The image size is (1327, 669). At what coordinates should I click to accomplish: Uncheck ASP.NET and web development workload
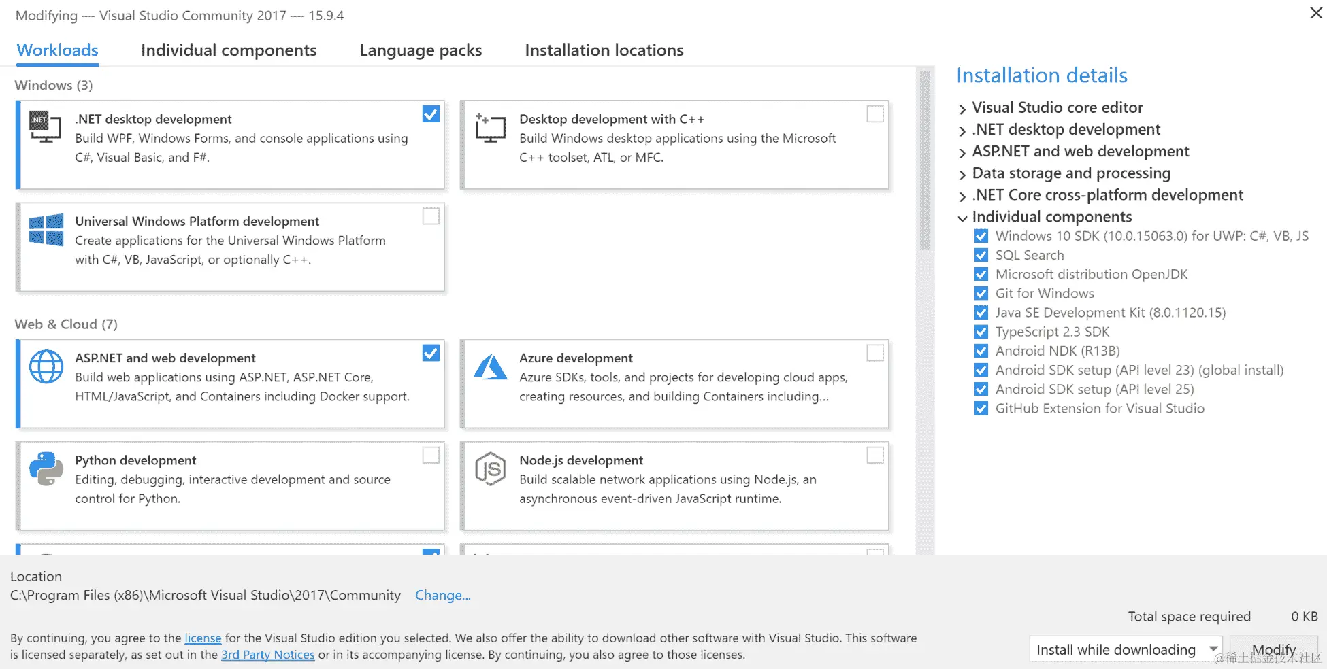[431, 353]
